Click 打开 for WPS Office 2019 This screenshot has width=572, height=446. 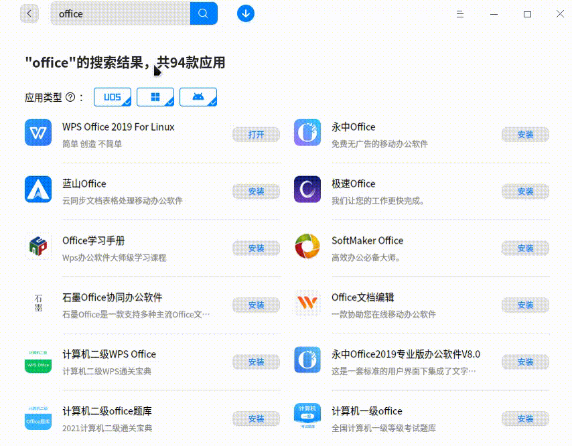pyautogui.click(x=256, y=135)
